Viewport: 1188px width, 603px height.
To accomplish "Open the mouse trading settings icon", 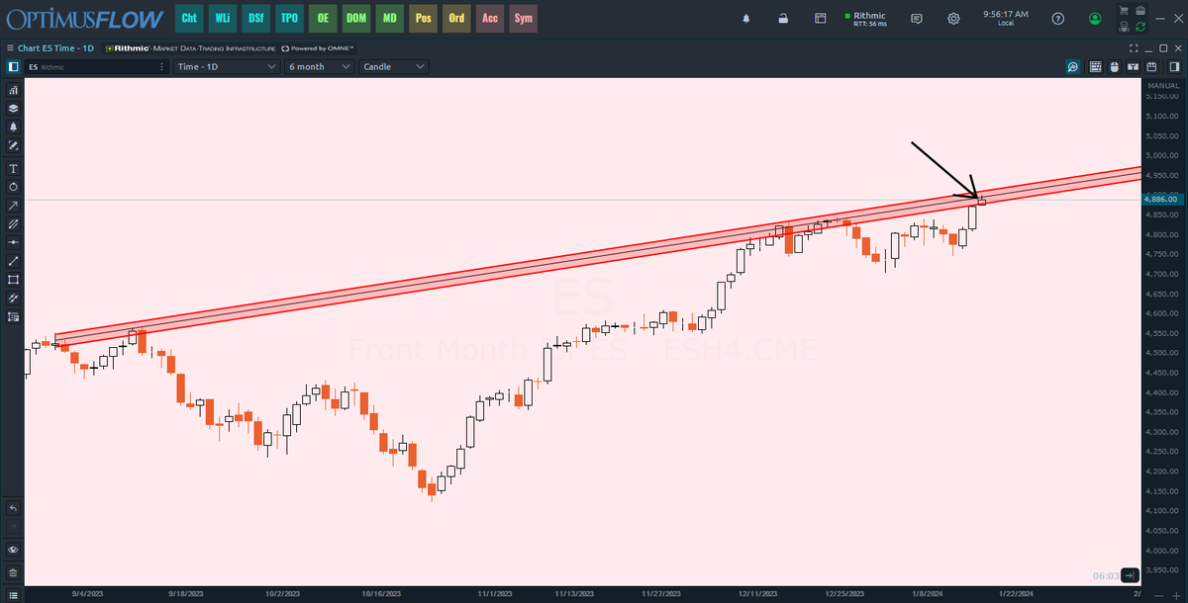I will [1115, 66].
